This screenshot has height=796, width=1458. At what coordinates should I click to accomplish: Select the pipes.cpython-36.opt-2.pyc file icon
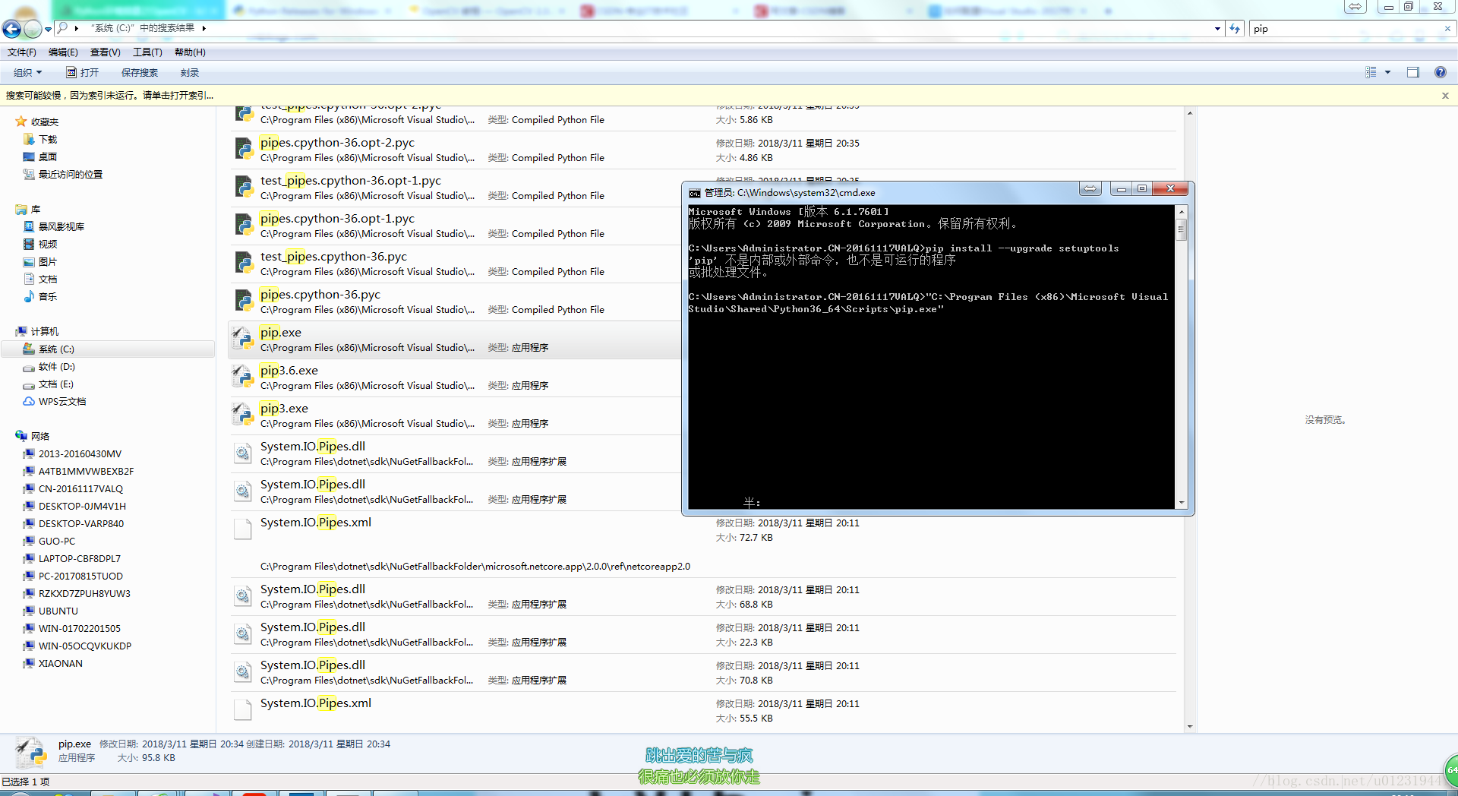(243, 149)
